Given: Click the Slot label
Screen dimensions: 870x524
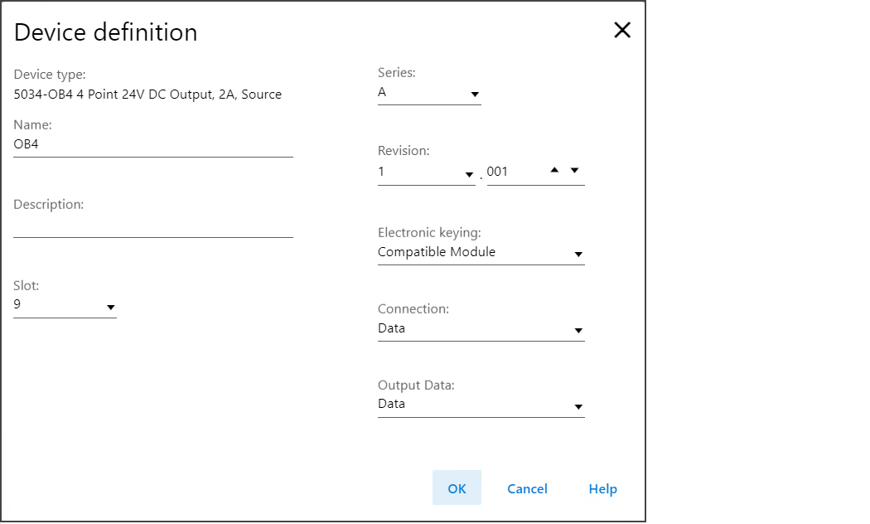Looking at the screenshot, I should 27,285.
